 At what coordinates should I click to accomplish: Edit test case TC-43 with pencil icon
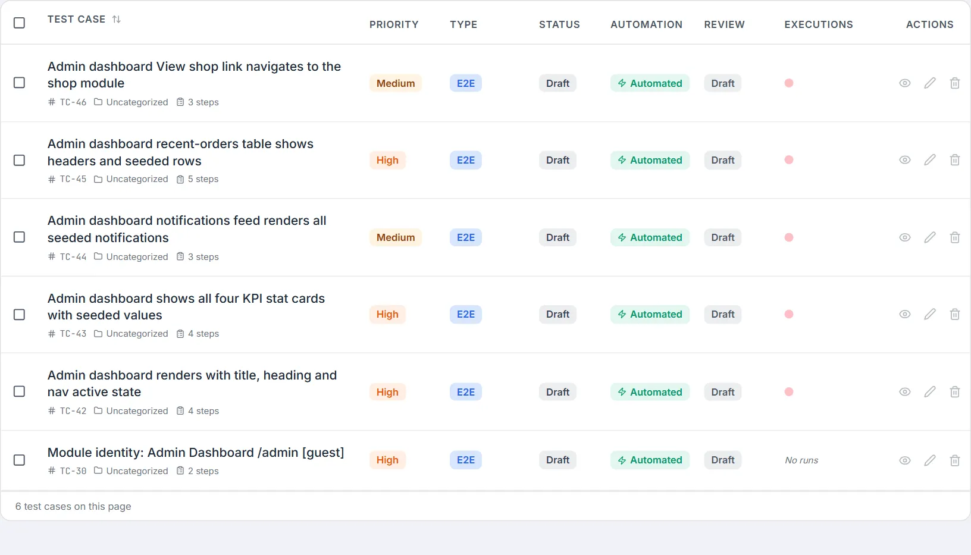click(929, 314)
